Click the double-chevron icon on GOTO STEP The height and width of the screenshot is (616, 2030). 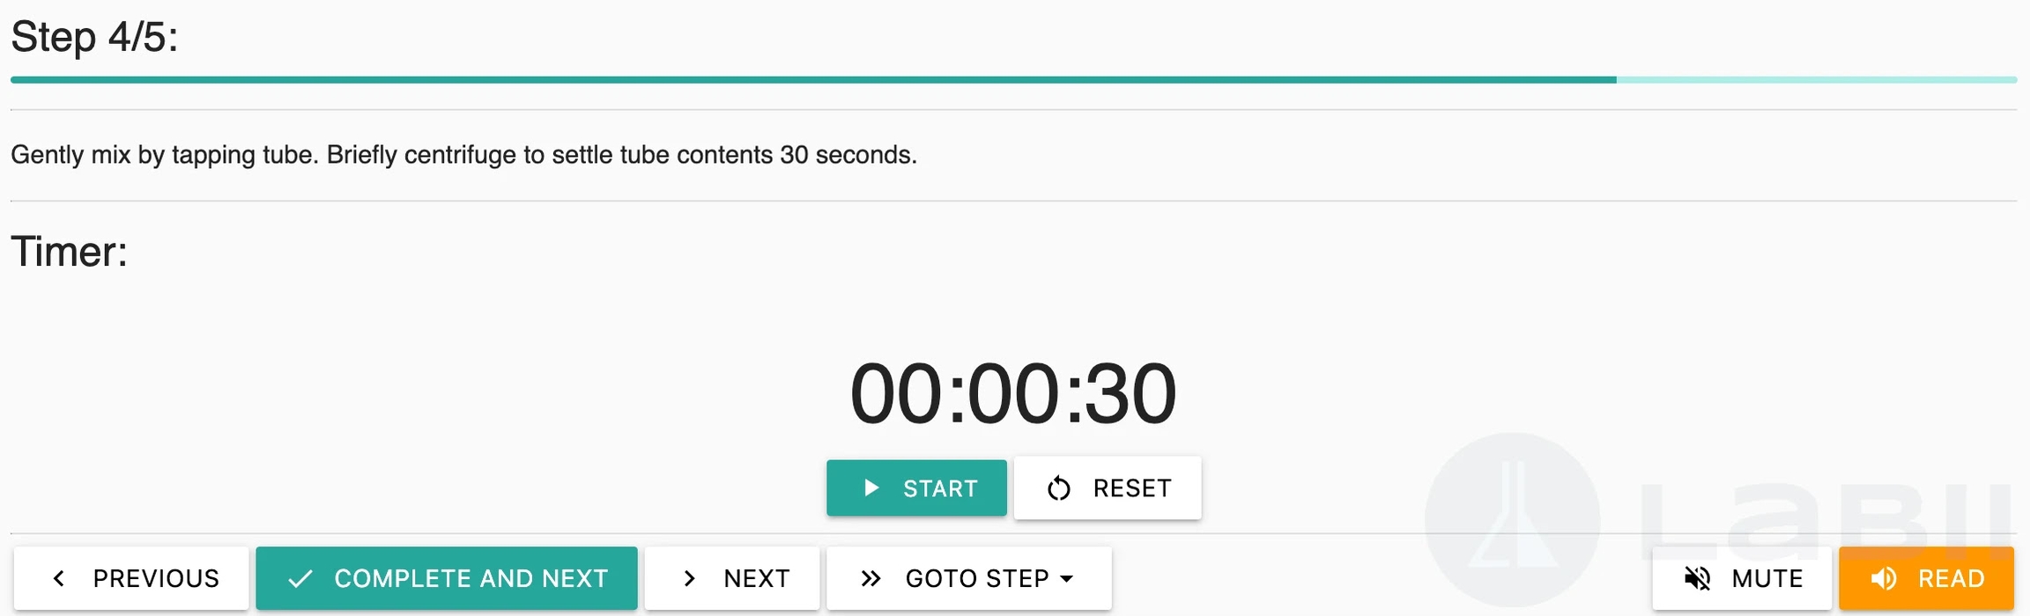pyautogui.click(x=871, y=578)
